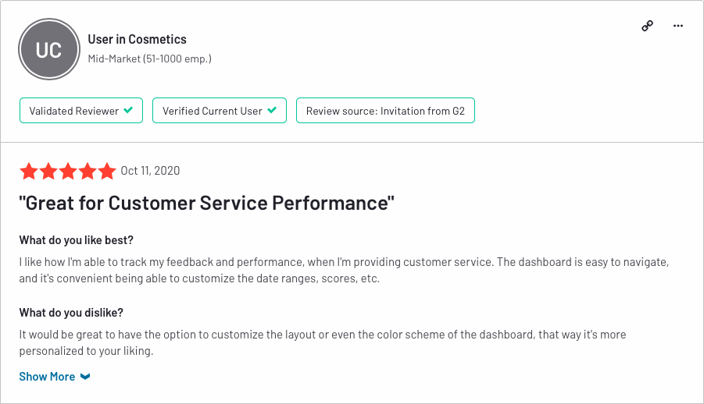Click the third red rating star
The width and height of the screenshot is (704, 404).
click(x=68, y=172)
